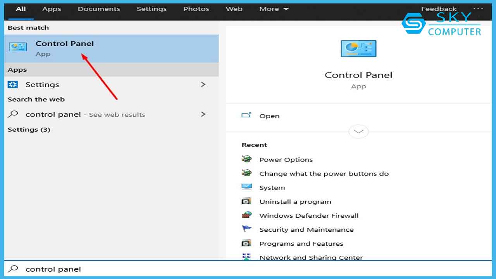Image resolution: width=496 pixels, height=279 pixels.
Task: Switch to the All tab
Action: point(21,9)
